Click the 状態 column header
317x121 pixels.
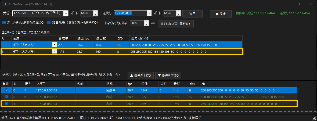pos(116,84)
